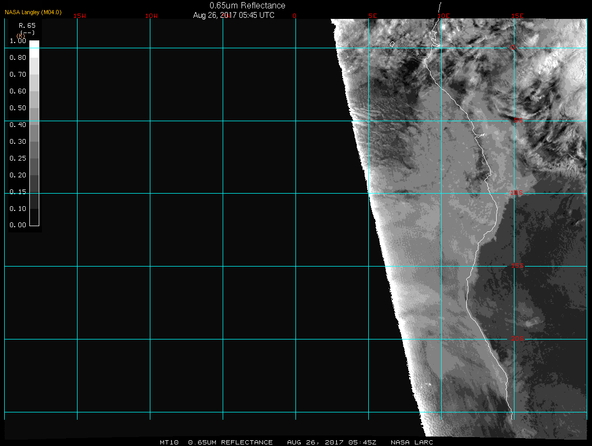Viewport: 592px width, 446px height.
Task: Click the '0.80' colorbar value
Action: point(18,58)
